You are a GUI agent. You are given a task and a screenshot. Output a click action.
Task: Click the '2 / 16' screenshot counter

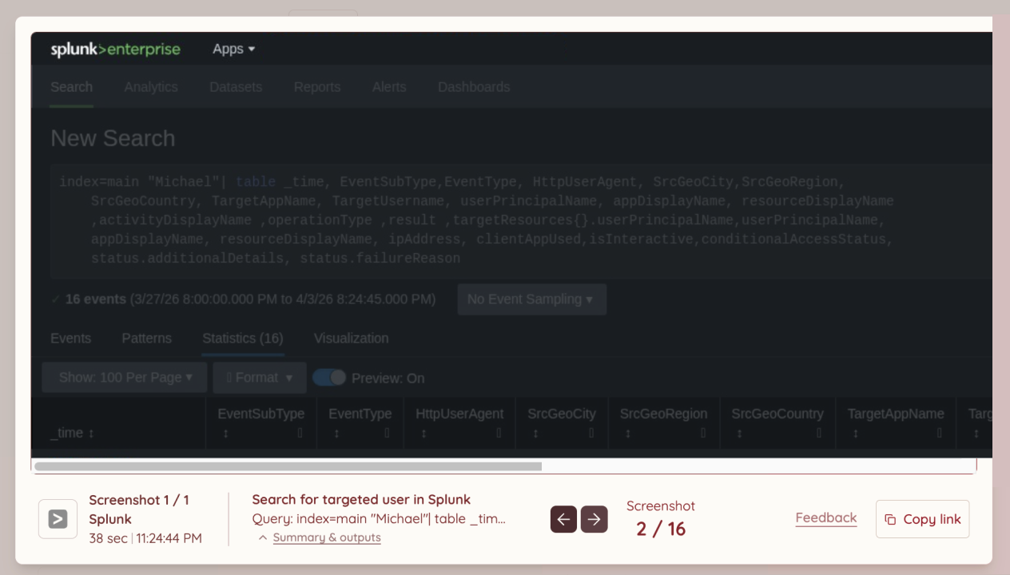661,529
